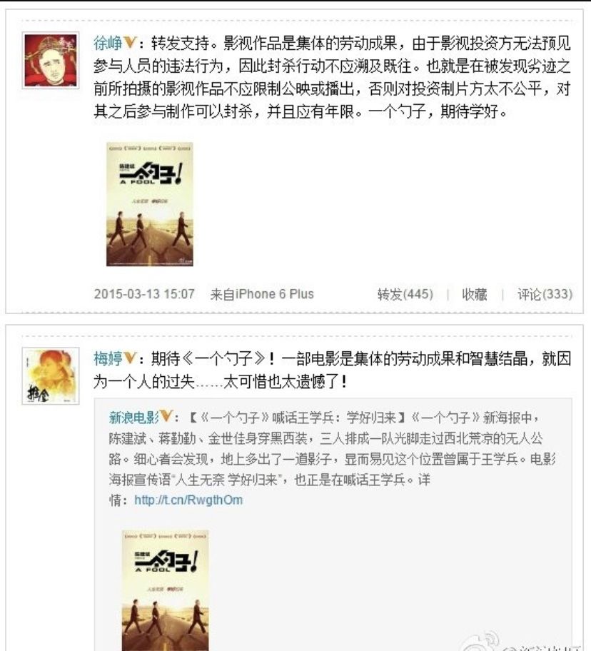Viewport: 591px width, 651px height.
Task: Open 梅婷's profile avatar picture
Action: [x=51, y=376]
